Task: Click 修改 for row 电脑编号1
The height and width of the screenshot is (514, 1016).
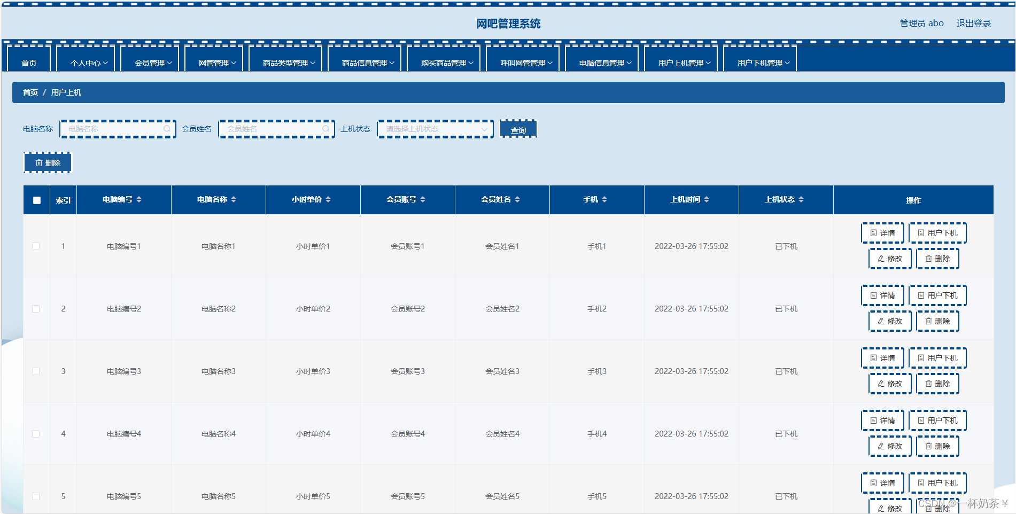Action: pos(890,259)
